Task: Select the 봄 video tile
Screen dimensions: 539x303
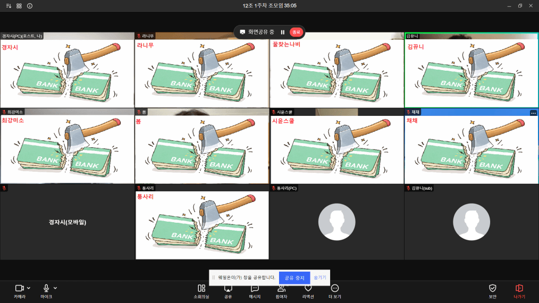Action: pos(202,146)
